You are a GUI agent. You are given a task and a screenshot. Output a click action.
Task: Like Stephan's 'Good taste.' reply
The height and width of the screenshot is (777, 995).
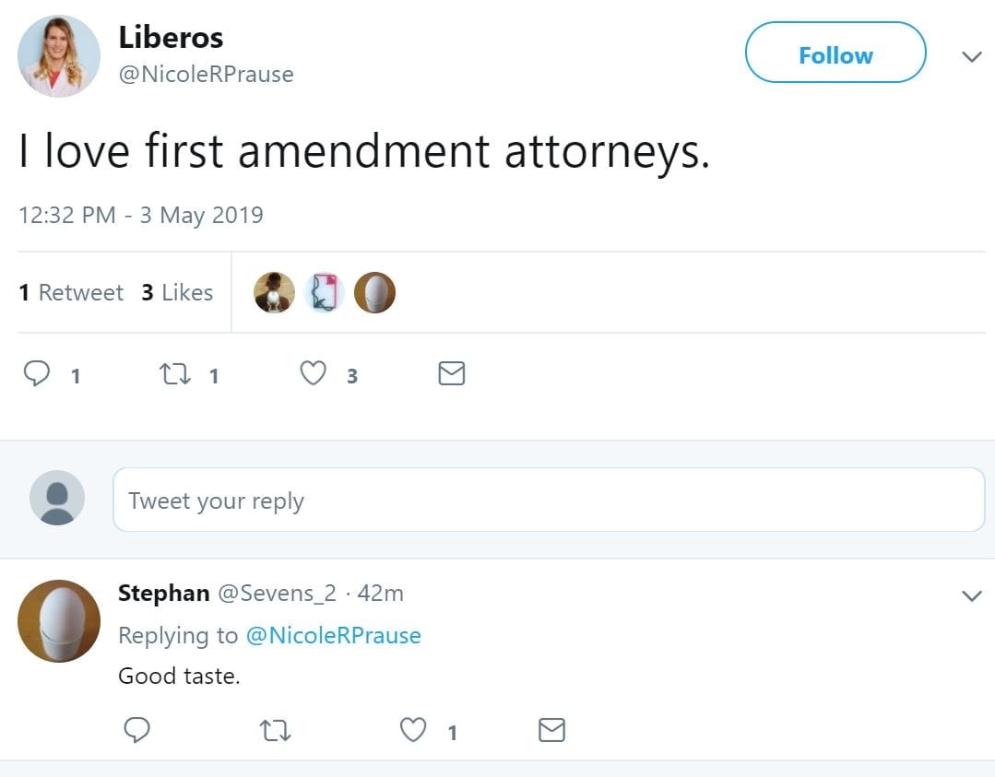tap(413, 731)
